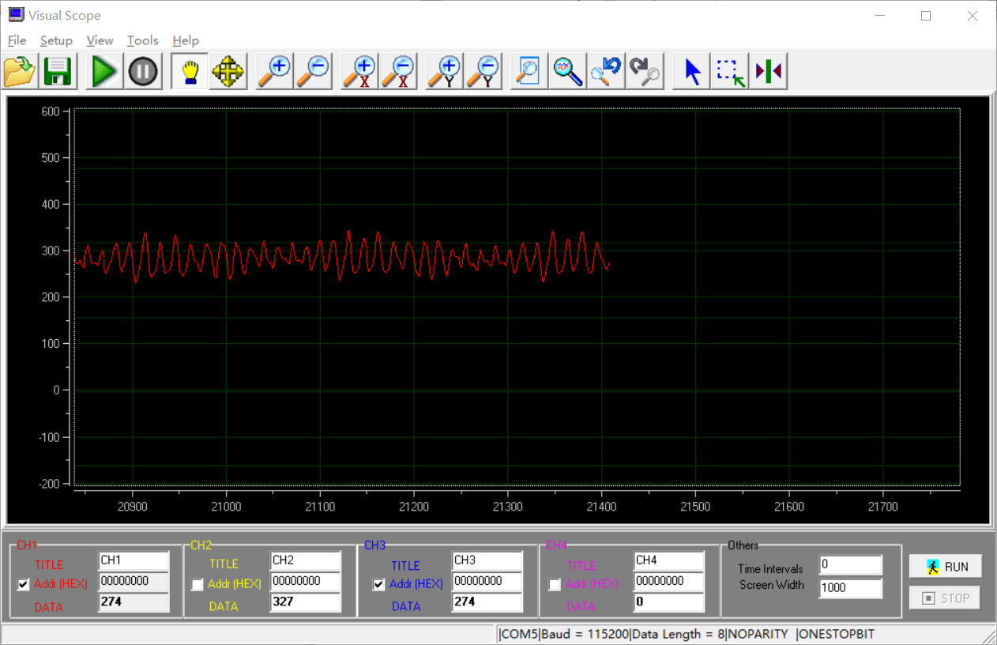The width and height of the screenshot is (997, 645).
Task: Edit the CH4 title field
Action: 668,560
